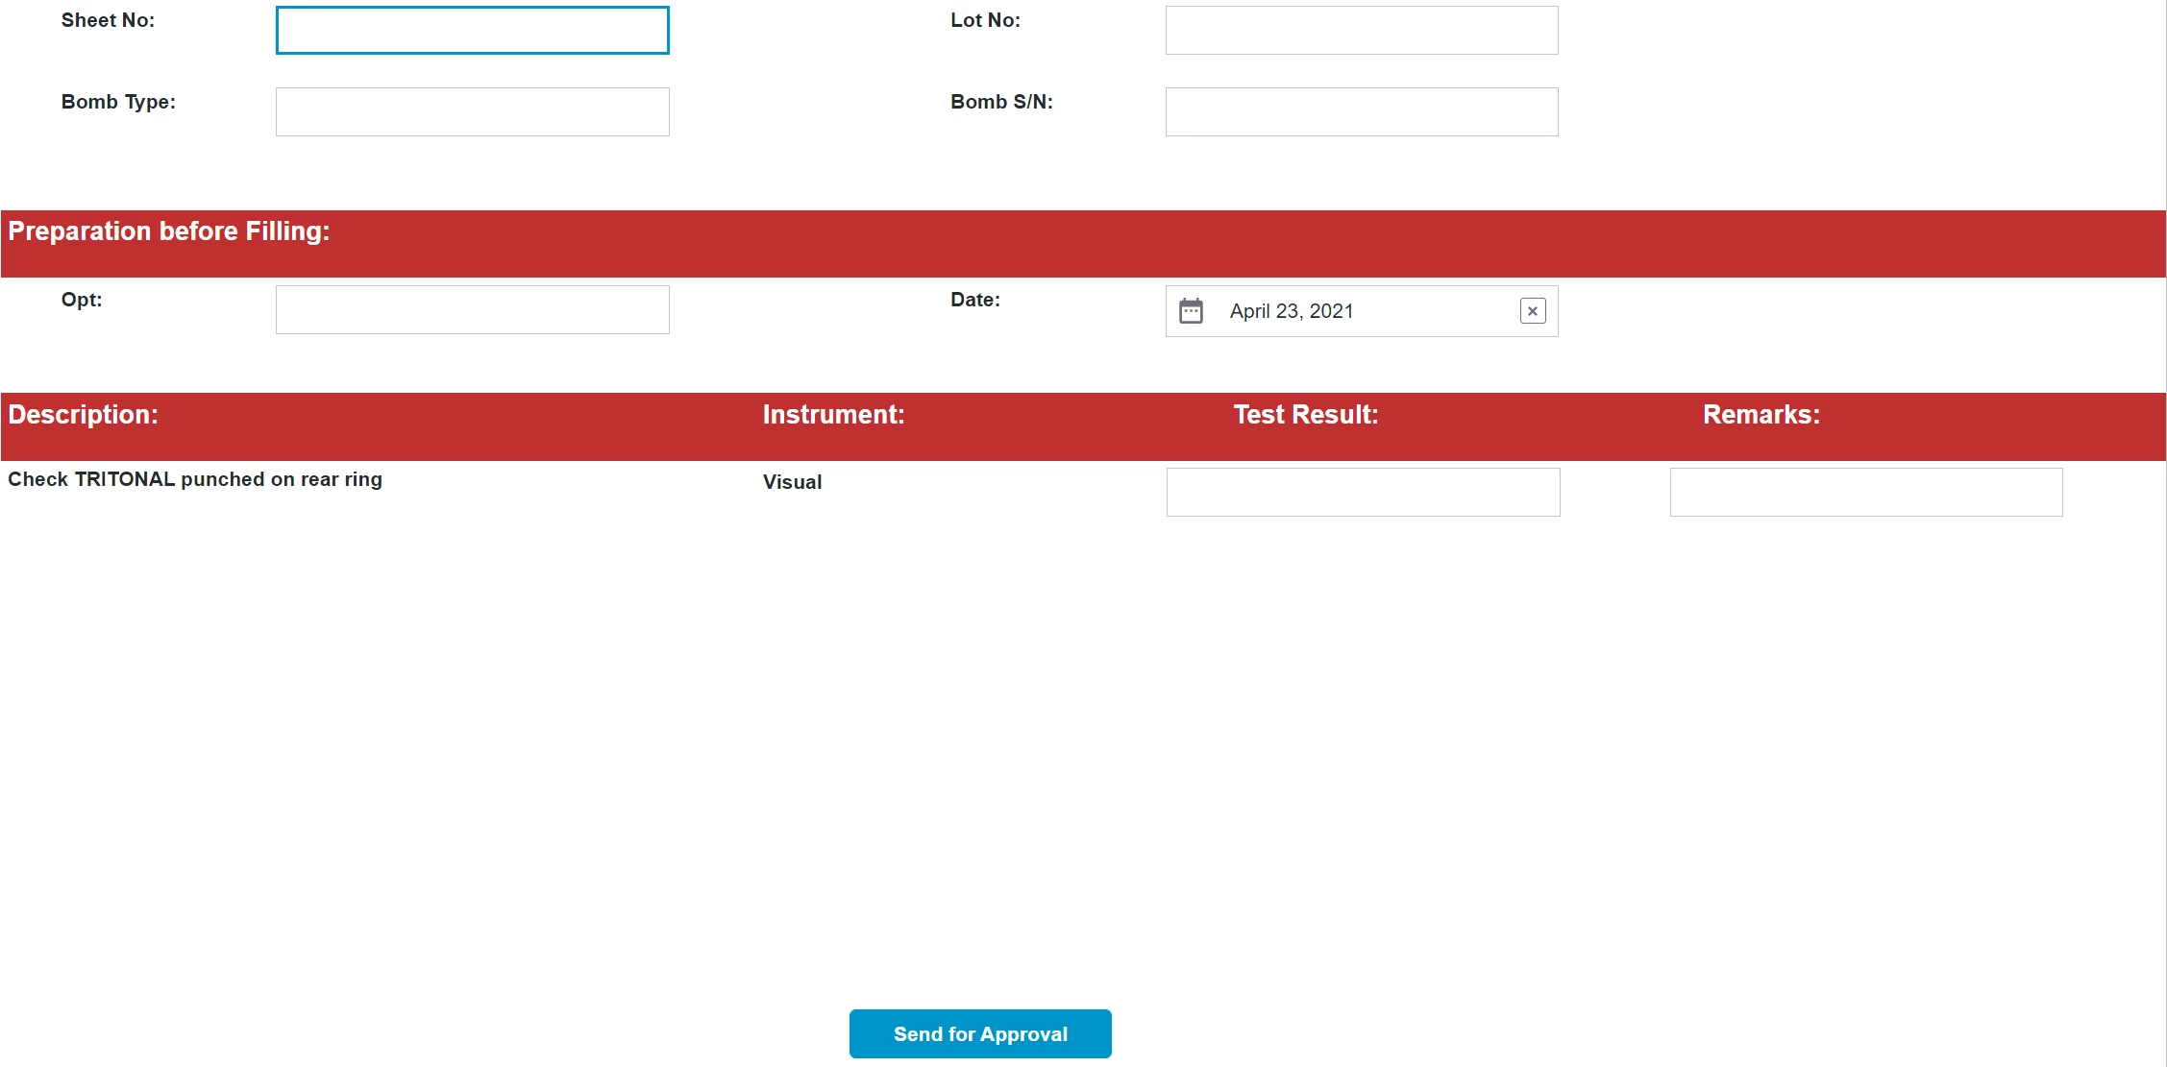Click the Remarks column header
This screenshot has height=1067, width=2167.
click(x=1761, y=415)
